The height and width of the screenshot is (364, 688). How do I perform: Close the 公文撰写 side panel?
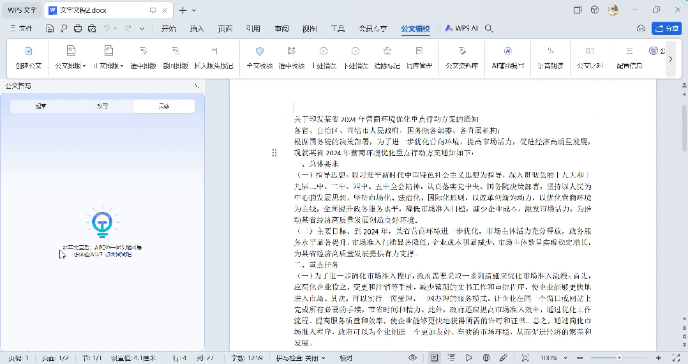point(197,86)
